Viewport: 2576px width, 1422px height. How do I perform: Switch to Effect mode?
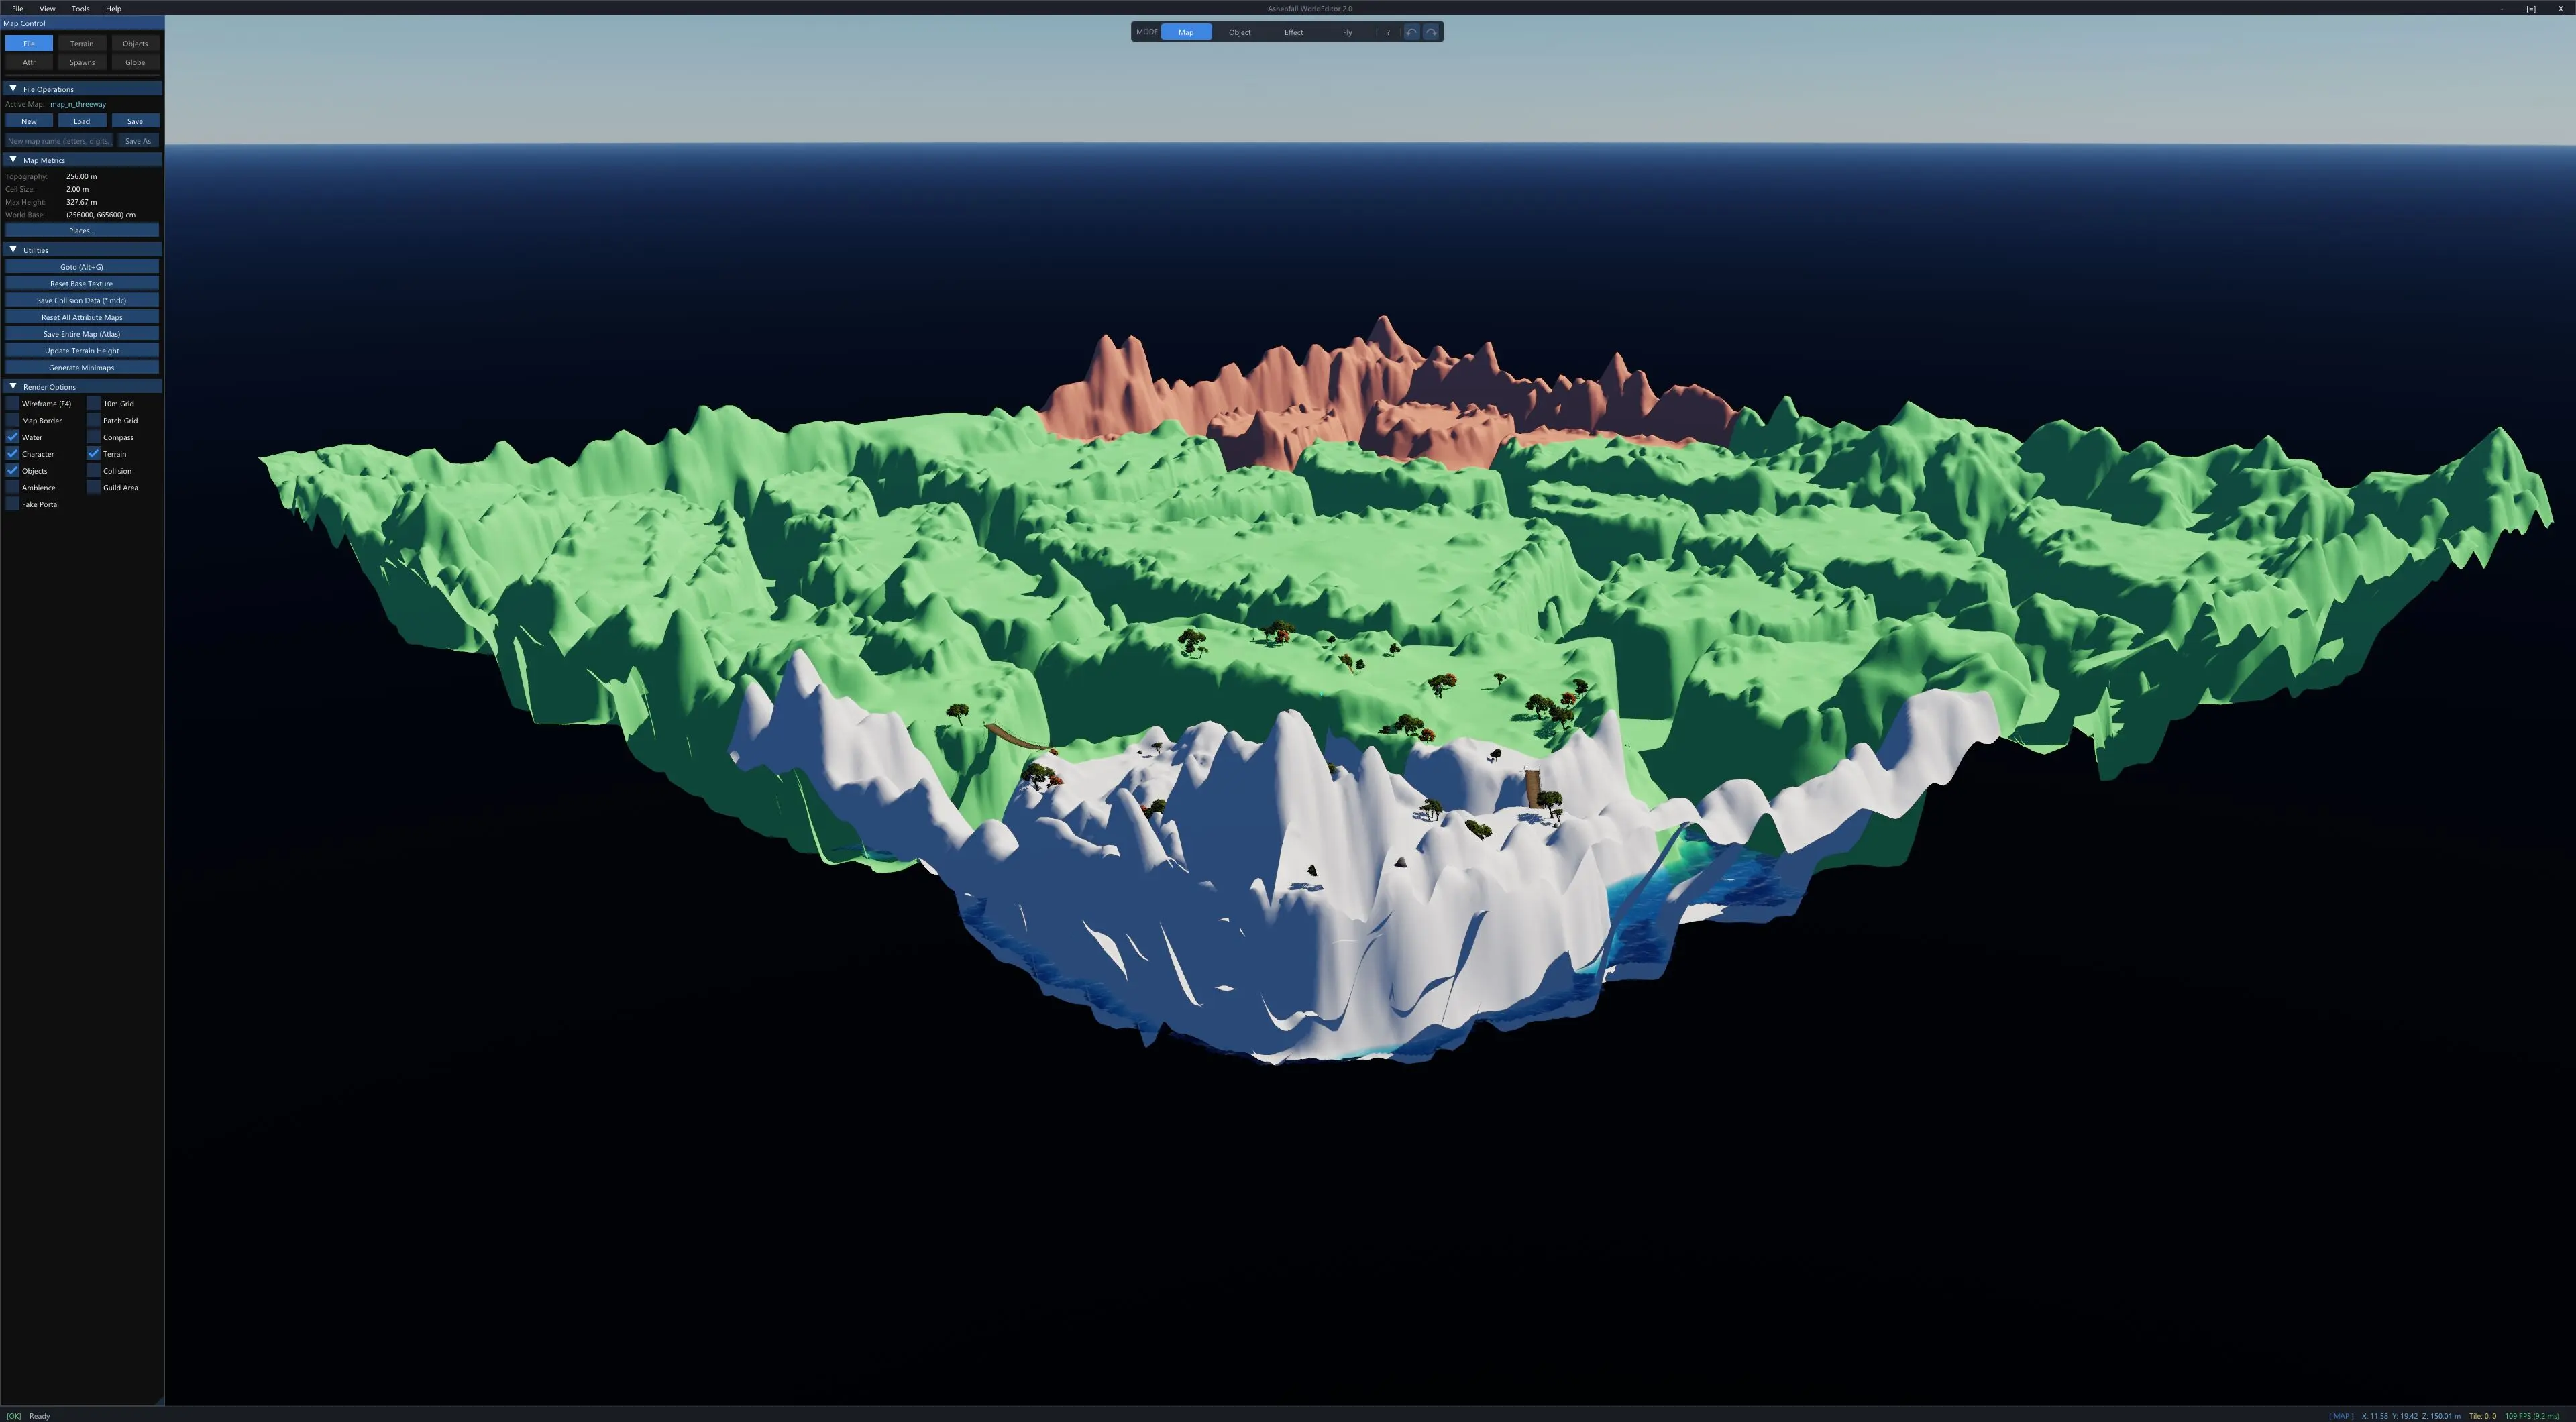pos(1294,32)
